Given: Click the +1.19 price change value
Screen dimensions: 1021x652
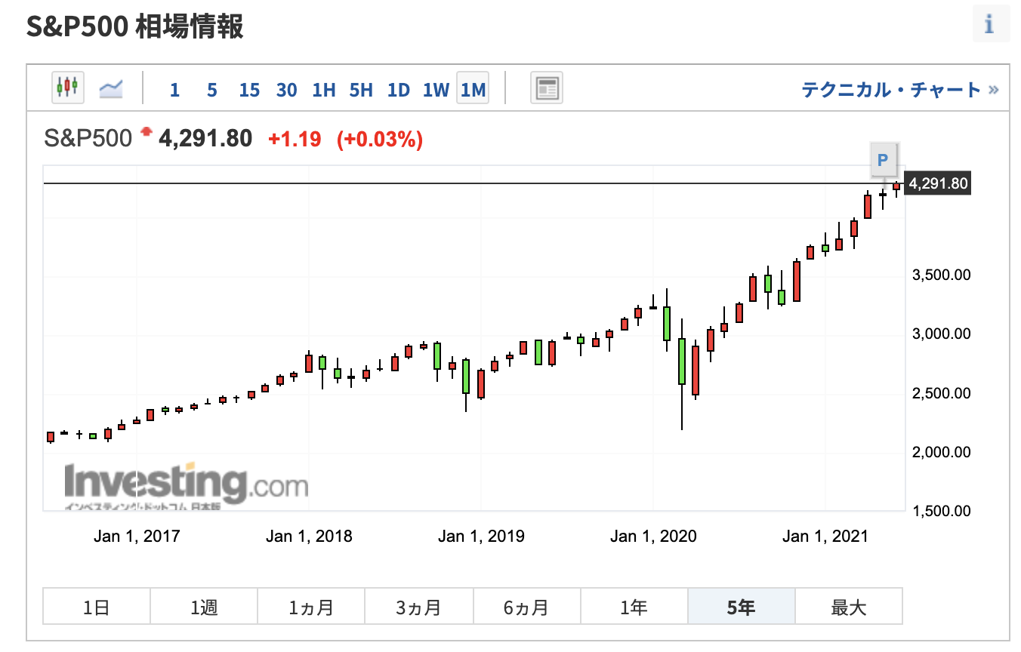Looking at the screenshot, I should [x=295, y=139].
